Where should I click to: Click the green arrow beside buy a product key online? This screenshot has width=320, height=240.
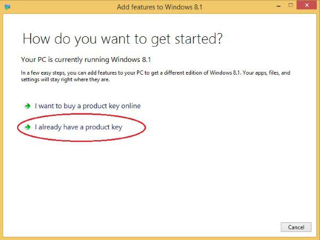(x=28, y=106)
